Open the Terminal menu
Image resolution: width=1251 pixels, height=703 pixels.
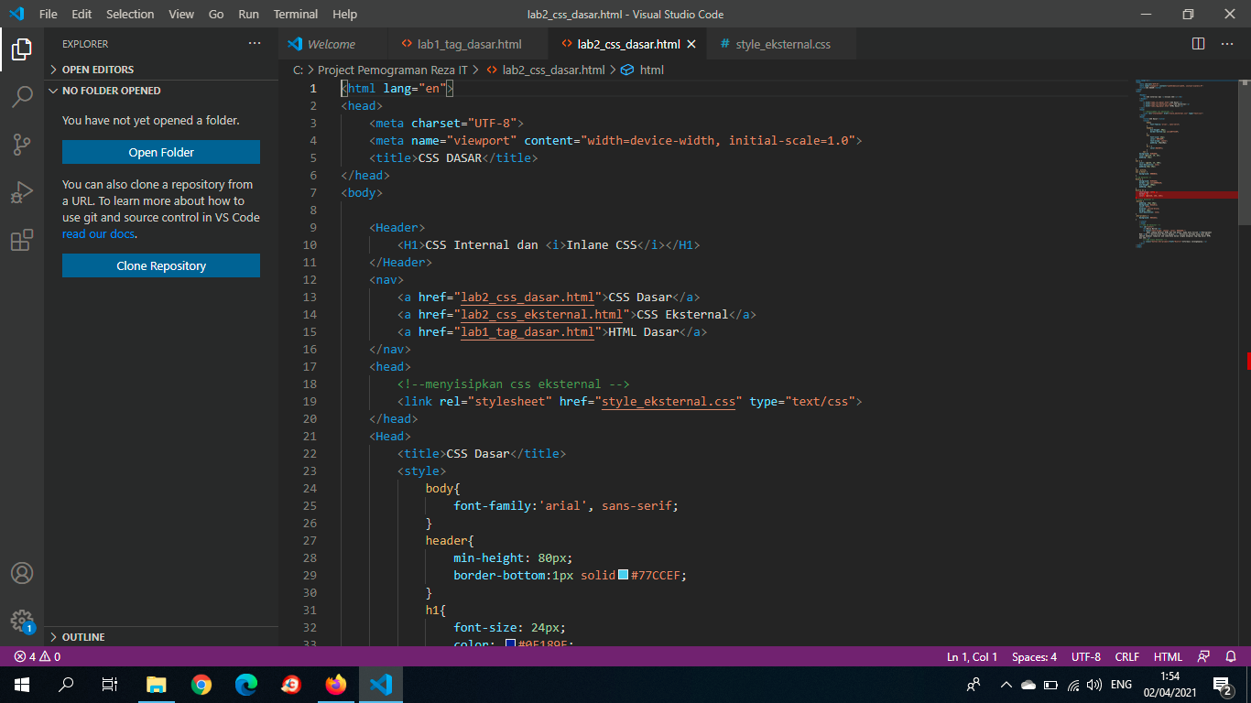tap(296, 14)
